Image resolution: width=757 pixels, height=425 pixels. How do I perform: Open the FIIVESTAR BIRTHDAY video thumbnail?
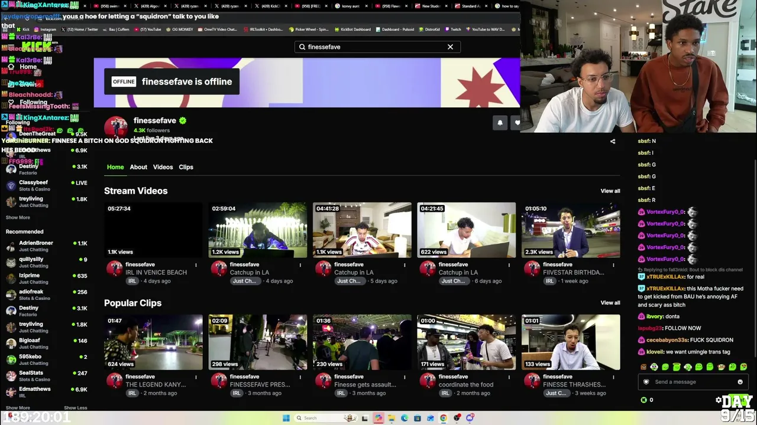point(571,230)
